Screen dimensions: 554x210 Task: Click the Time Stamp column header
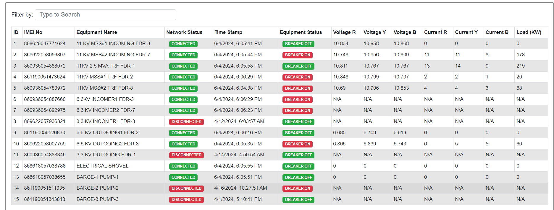click(228, 32)
